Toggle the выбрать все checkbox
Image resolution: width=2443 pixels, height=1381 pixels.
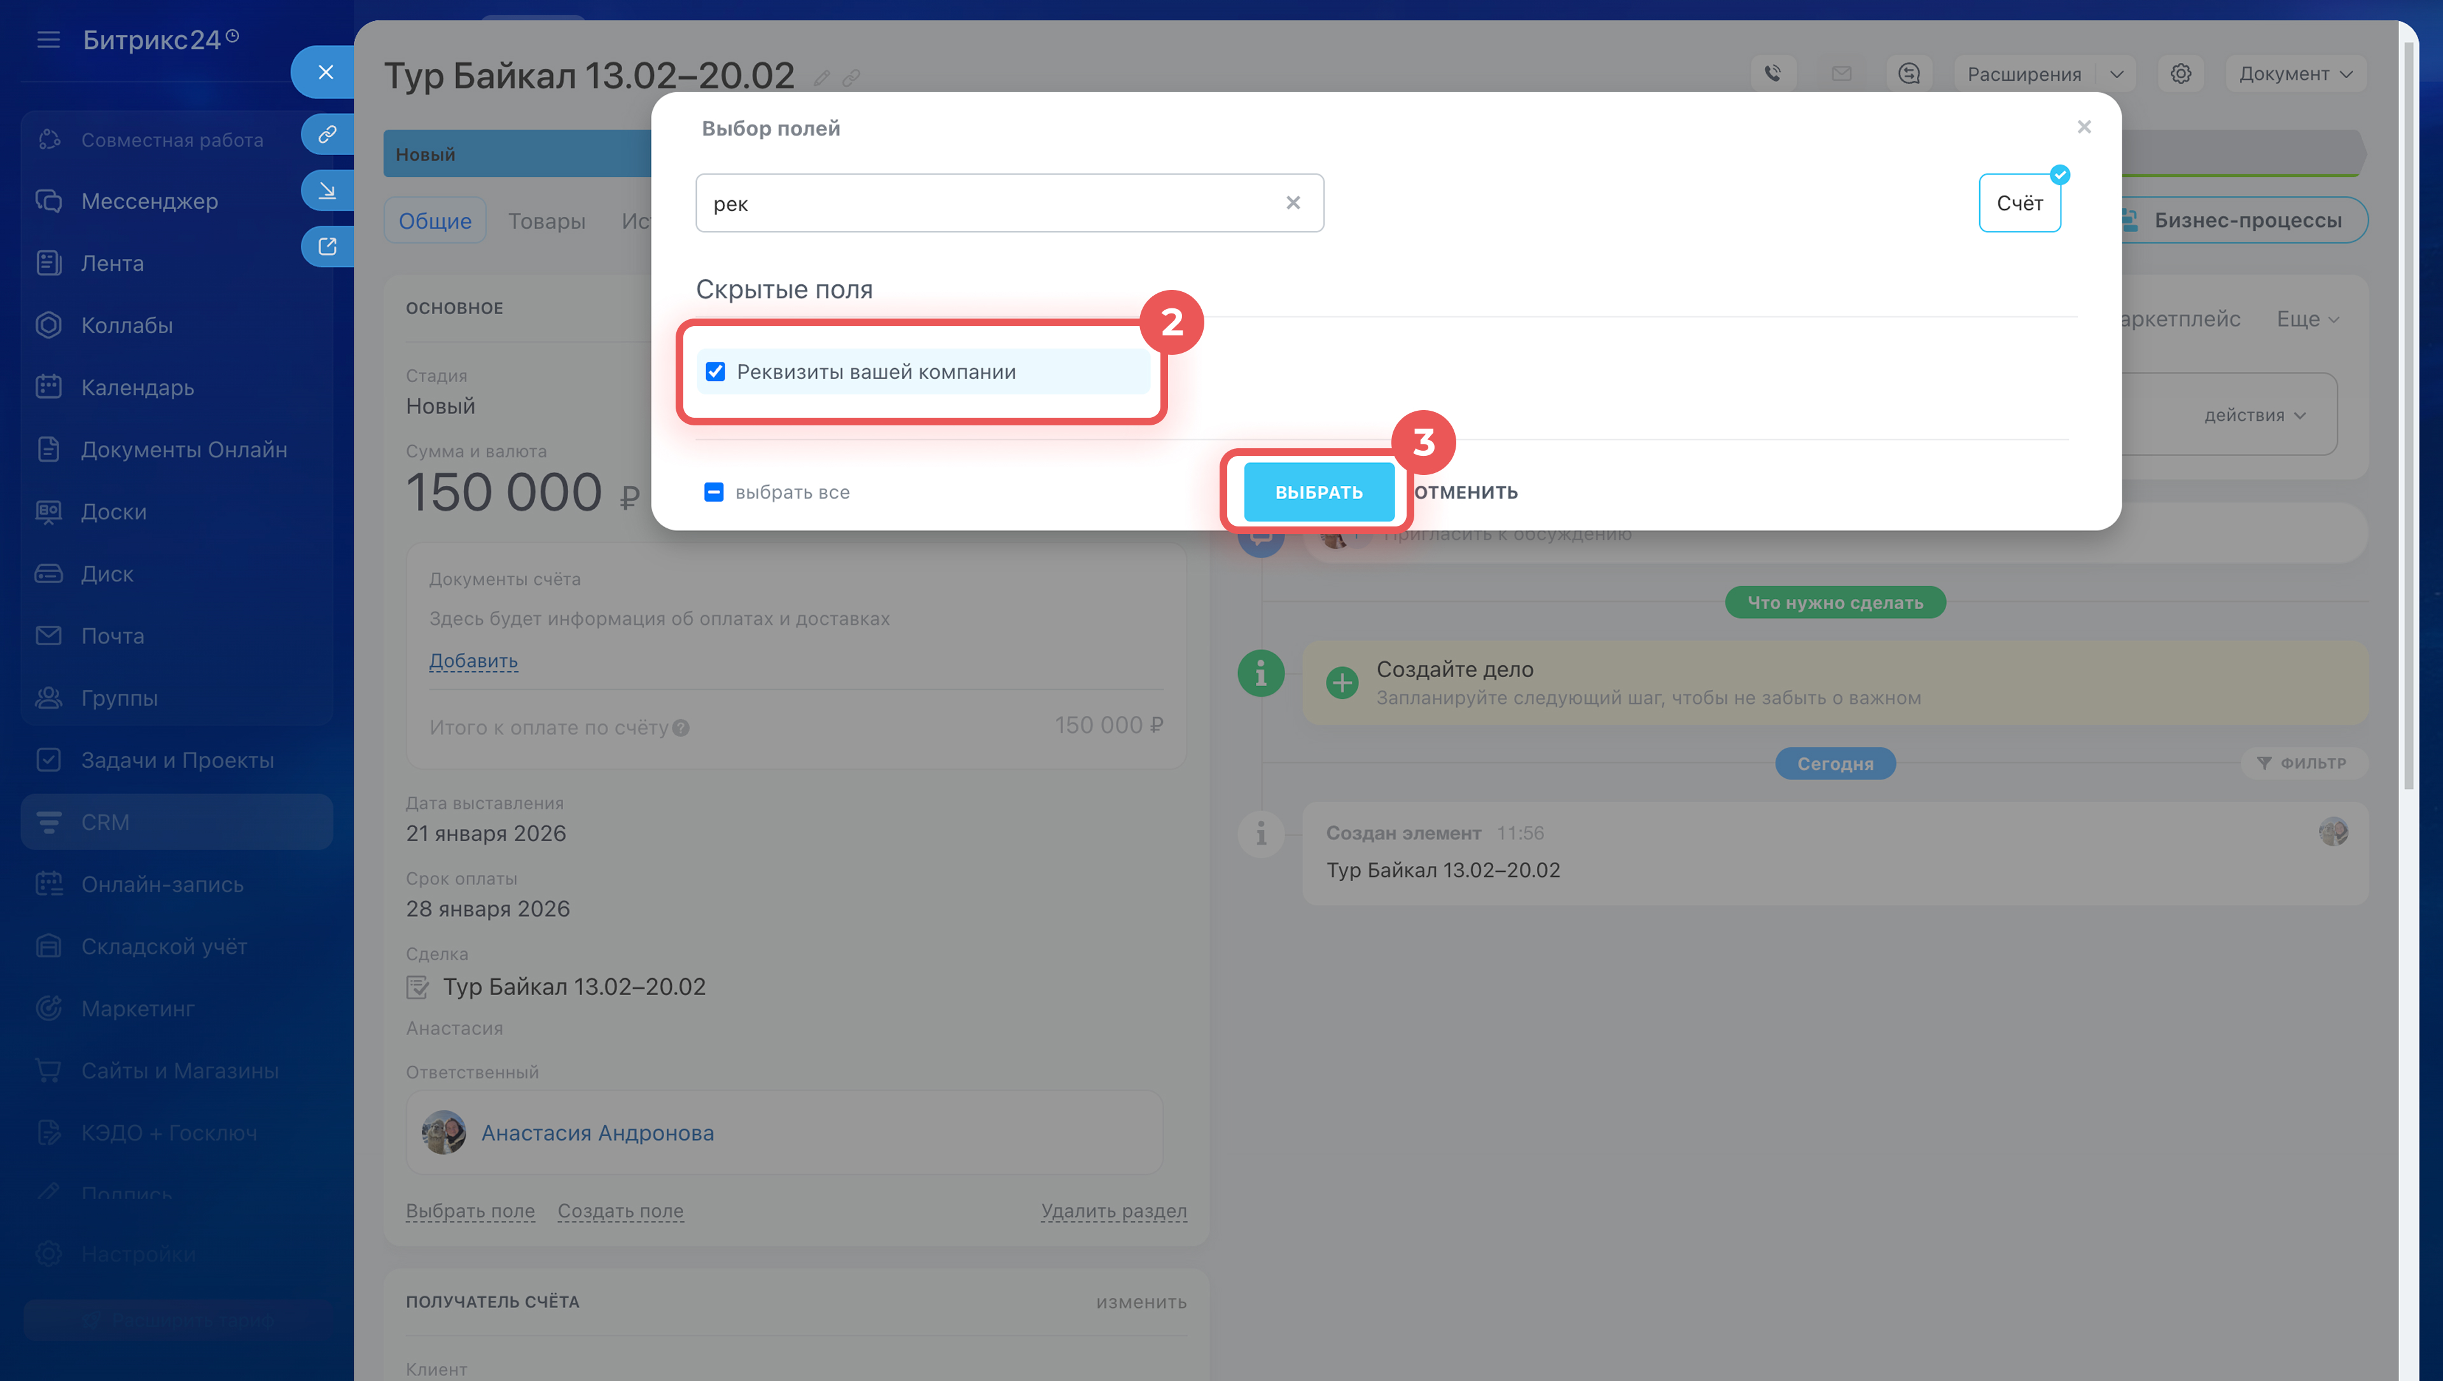coord(713,491)
